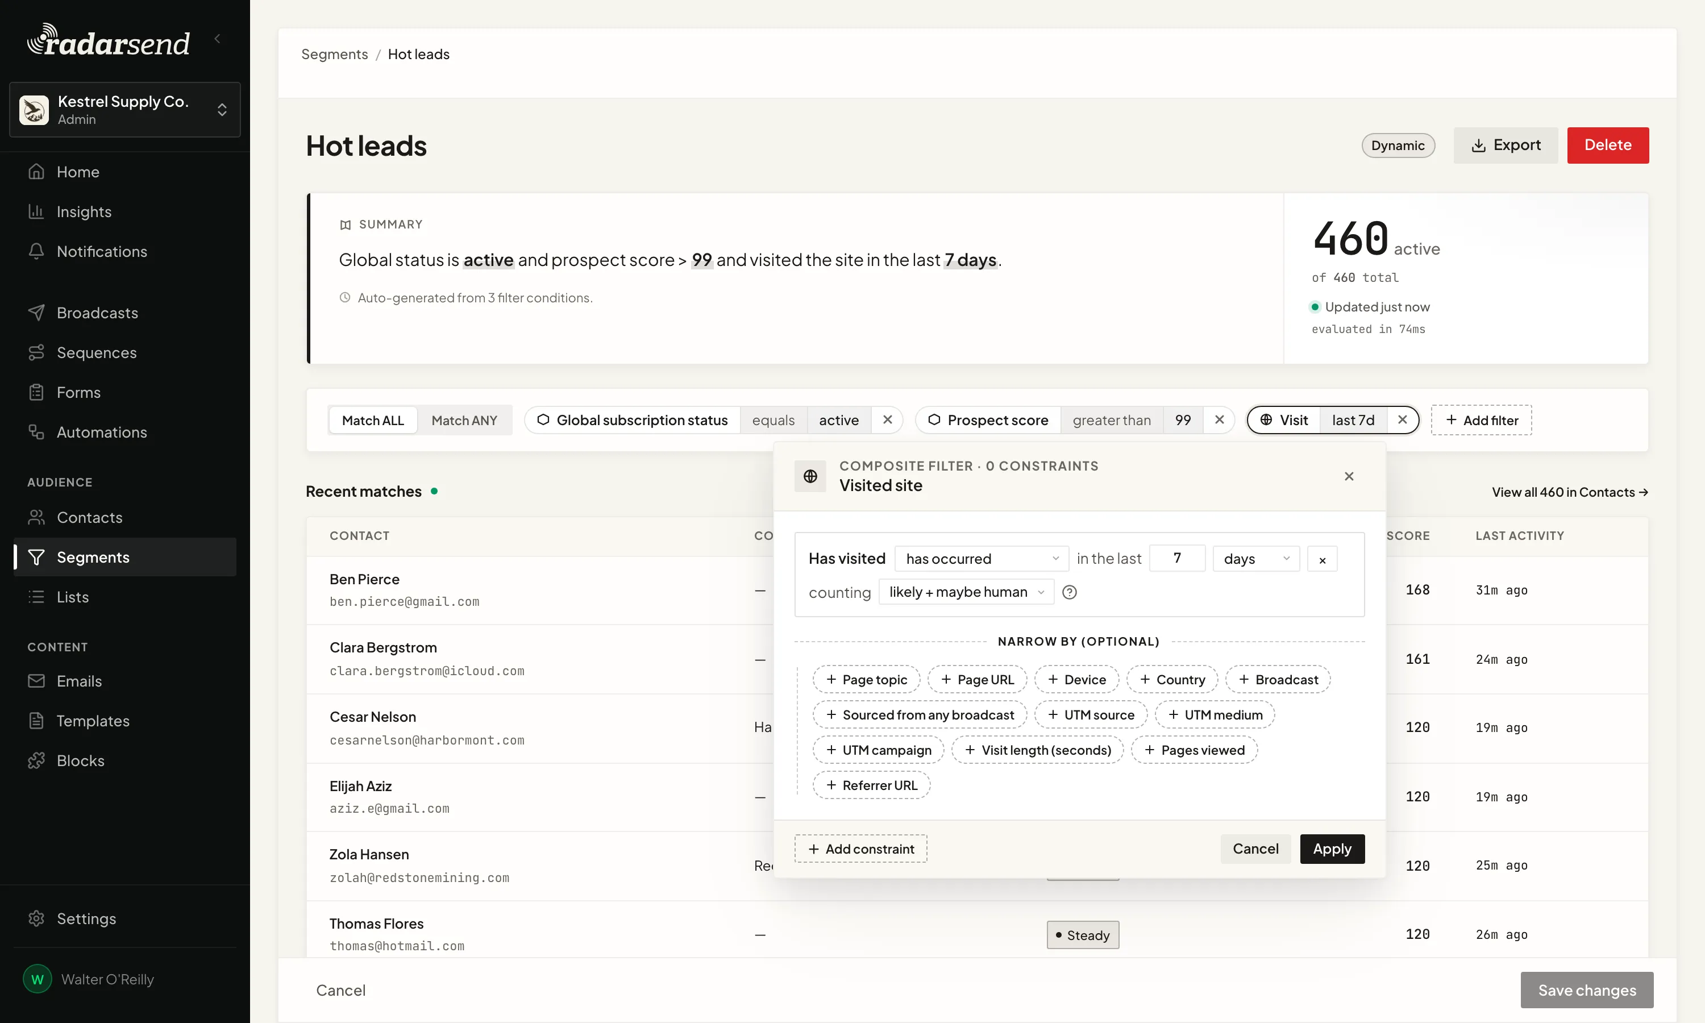Open Templates under Content
The image size is (1705, 1023).
click(x=124, y=721)
